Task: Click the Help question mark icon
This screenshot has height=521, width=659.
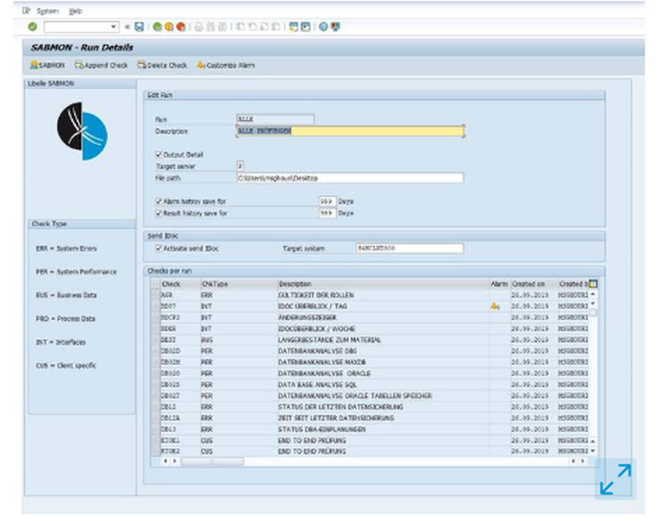Action: [324, 27]
